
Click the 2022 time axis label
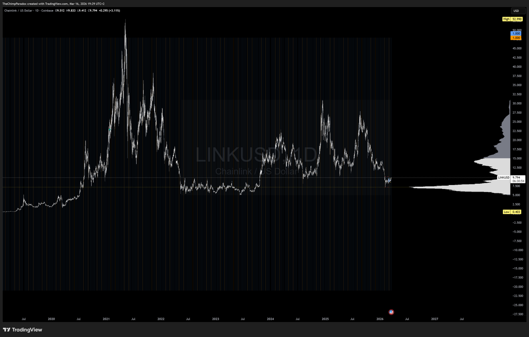(x=160, y=318)
